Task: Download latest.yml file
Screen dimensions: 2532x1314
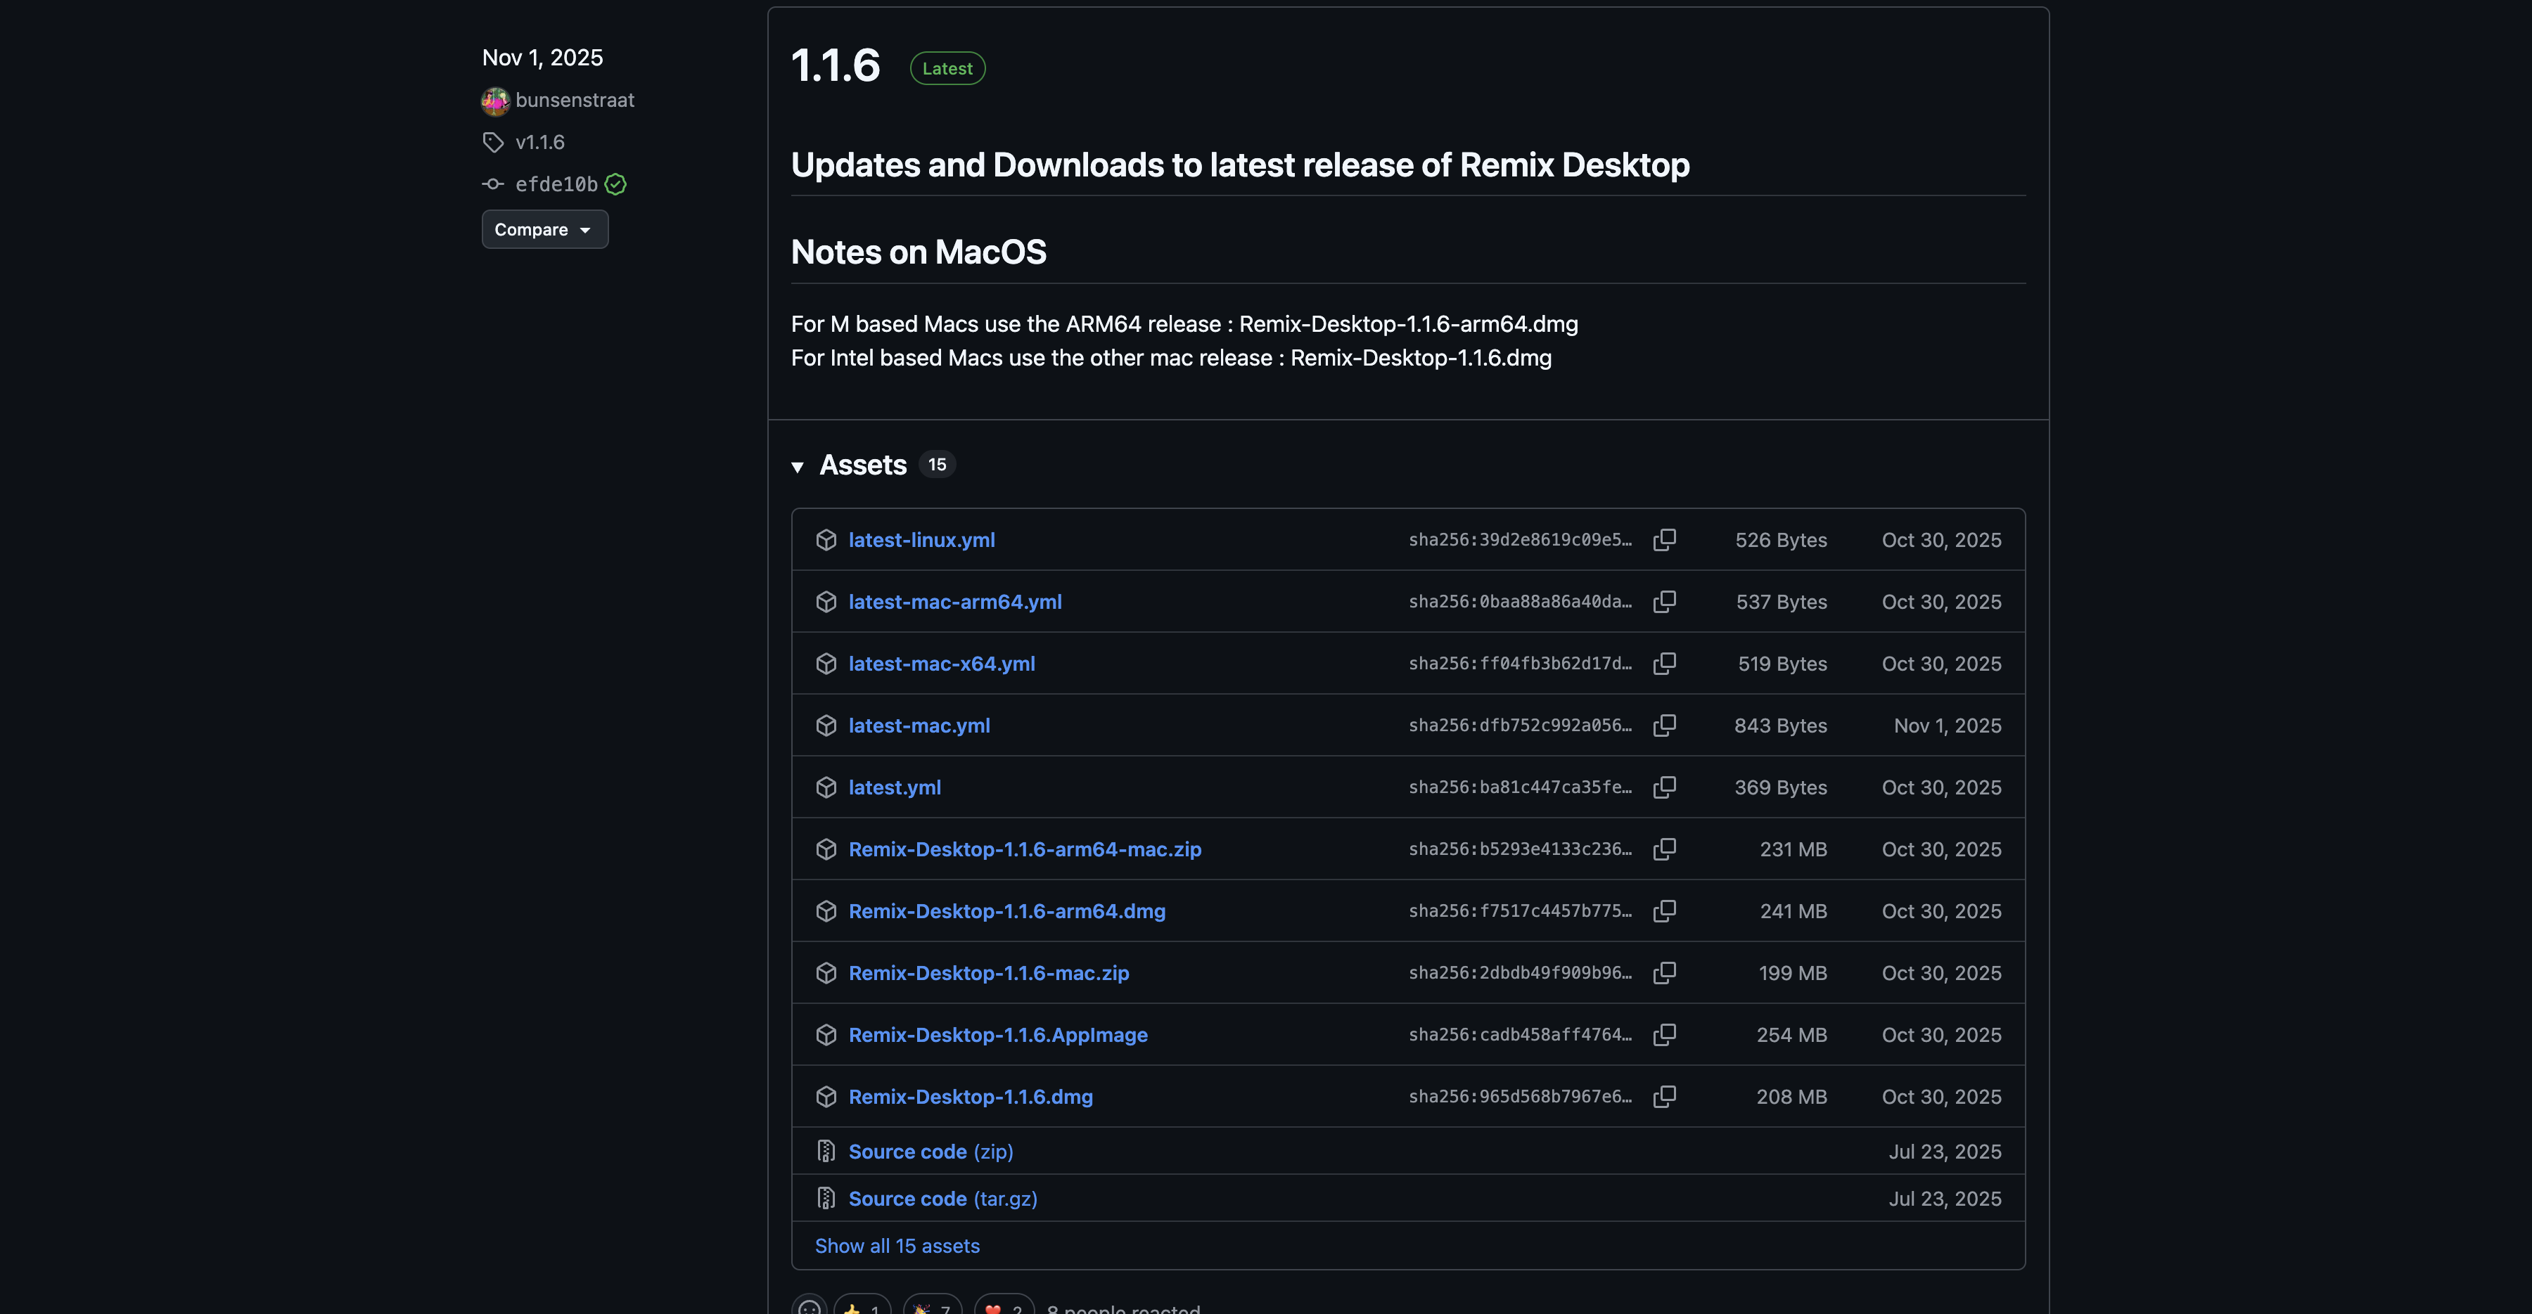Action: coord(895,787)
